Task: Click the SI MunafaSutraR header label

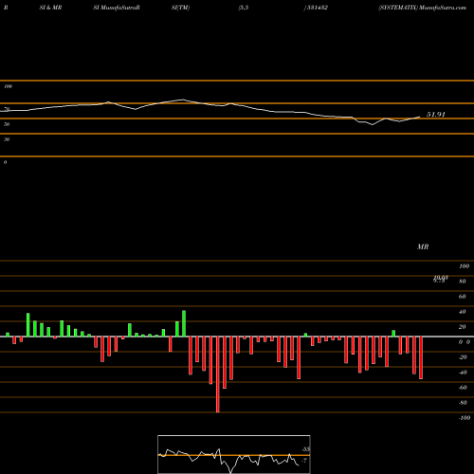Action: (117, 8)
